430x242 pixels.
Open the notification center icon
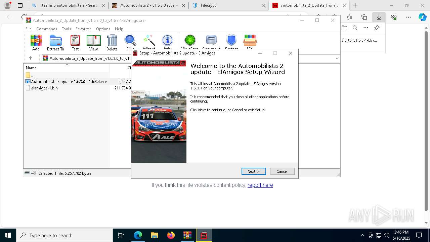419,235
